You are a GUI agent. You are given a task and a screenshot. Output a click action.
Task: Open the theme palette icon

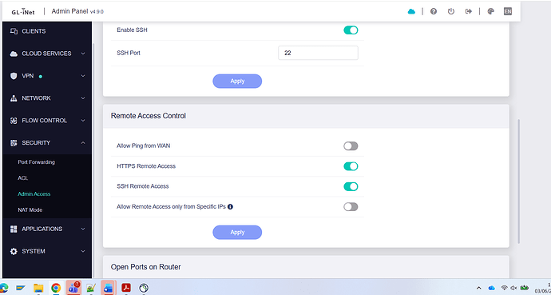(x=491, y=12)
